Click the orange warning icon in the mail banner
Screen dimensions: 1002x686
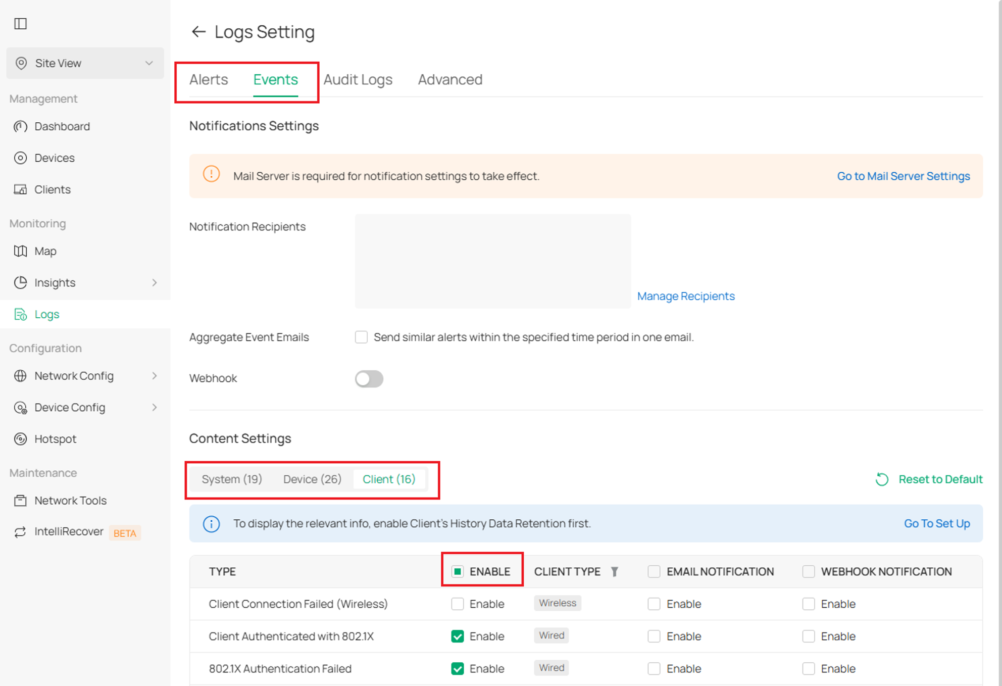tap(211, 174)
